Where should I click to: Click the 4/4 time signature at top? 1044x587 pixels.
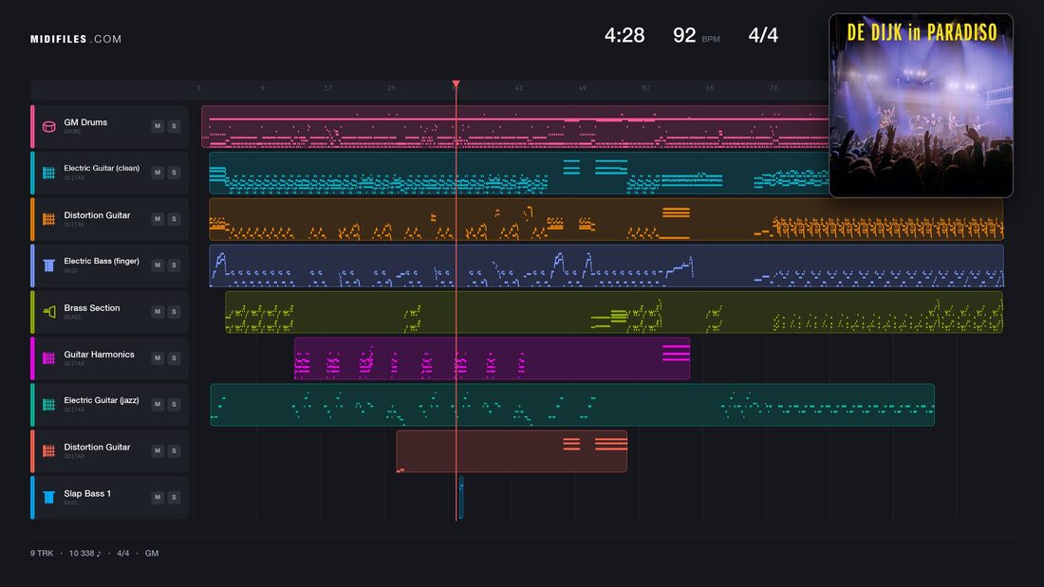pos(763,35)
